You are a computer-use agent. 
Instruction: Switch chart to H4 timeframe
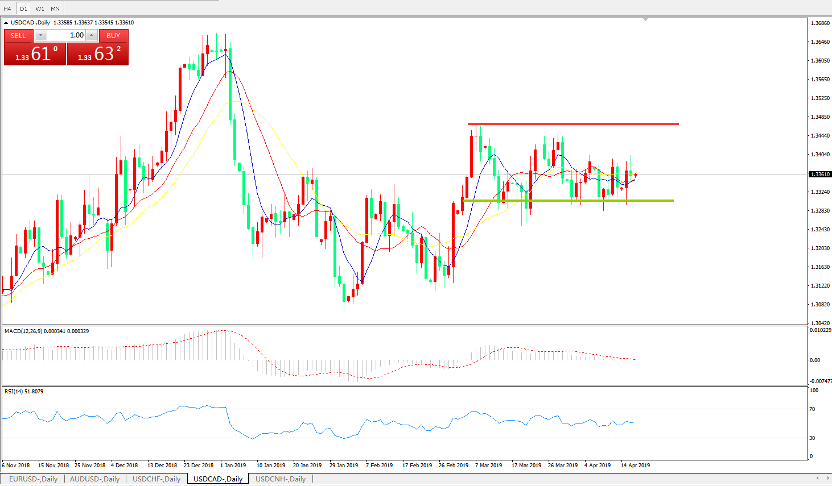(x=7, y=9)
